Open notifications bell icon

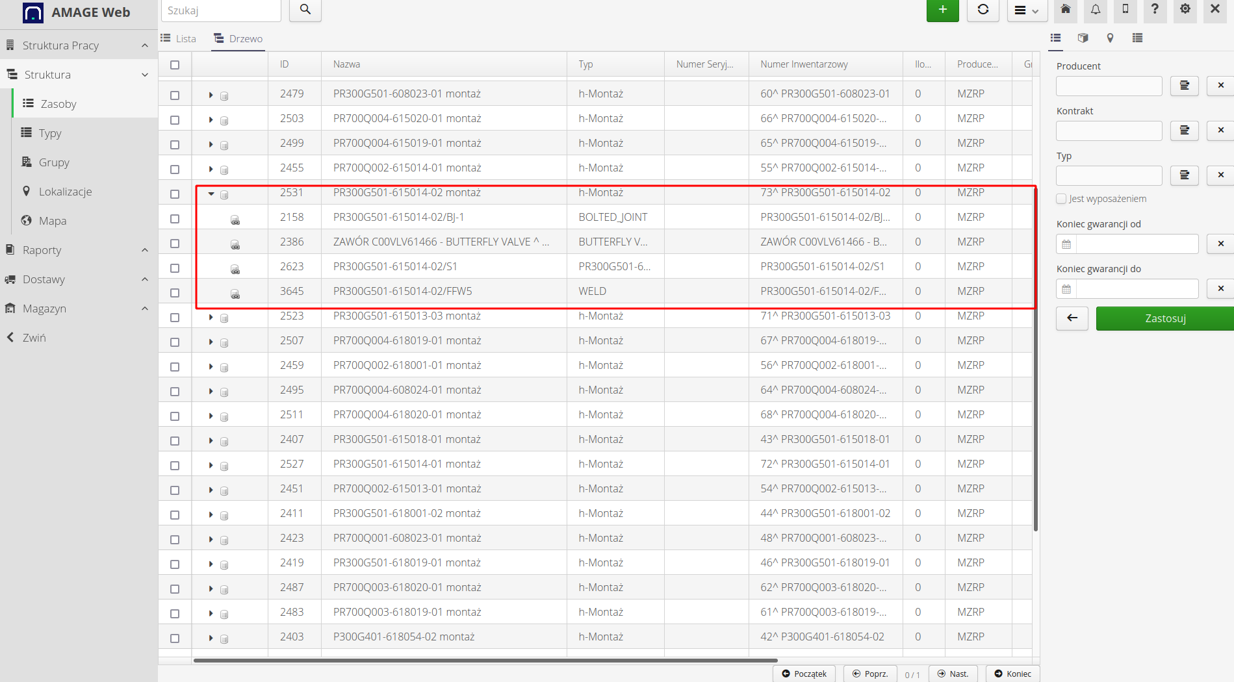pyautogui.click(x=1096, y=10)
